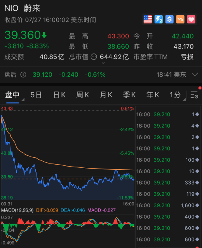Image resolution: width=202 pixels, height=248 pixels.
Task: Tap the 成交额 value 40.85亿
Action: coord(52,57)
